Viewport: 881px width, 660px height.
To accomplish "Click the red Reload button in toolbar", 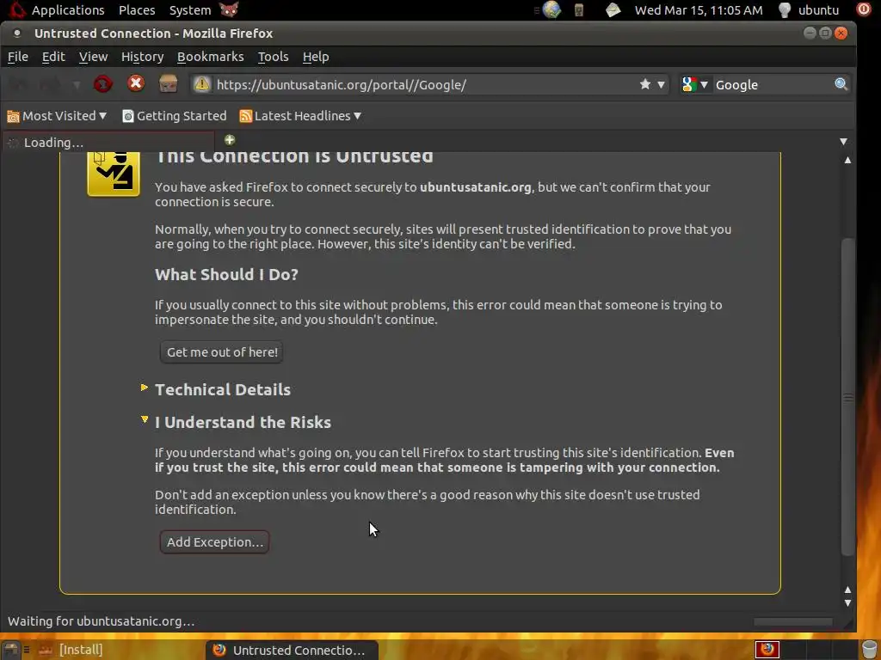I will [103, 84].
